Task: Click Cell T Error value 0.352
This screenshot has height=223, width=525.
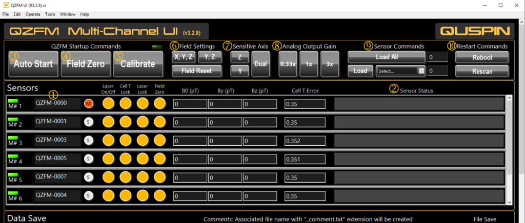Action: [x=305, y=141]
